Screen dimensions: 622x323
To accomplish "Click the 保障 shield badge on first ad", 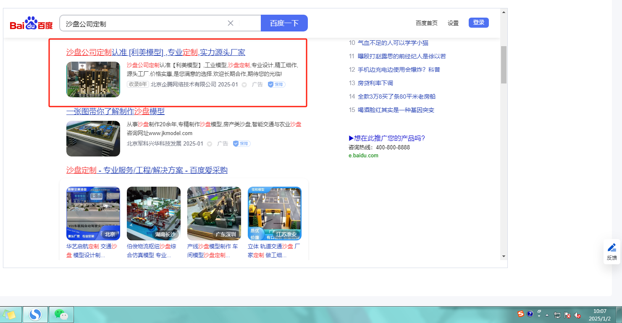I will click(277, 84).
